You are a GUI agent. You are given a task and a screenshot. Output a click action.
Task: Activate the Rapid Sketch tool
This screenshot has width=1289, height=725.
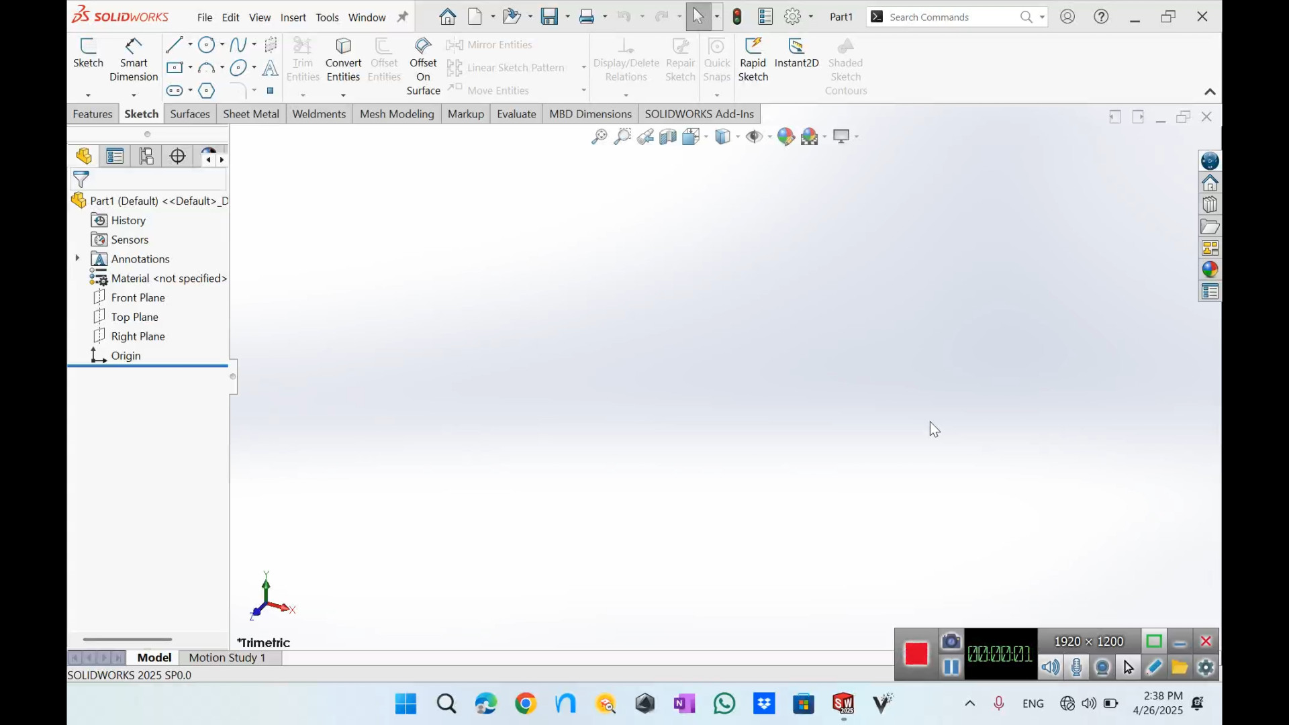coord(753,60)
